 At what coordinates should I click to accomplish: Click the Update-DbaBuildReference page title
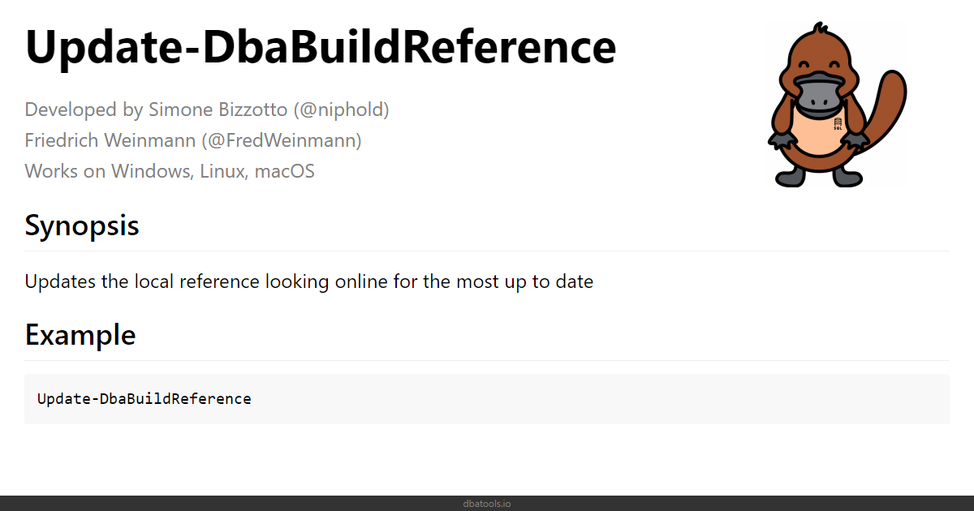click(x=321, y=47)
